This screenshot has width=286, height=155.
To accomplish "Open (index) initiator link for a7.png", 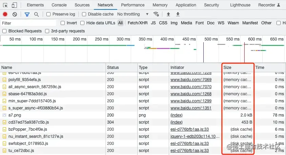I will pyautogui.click(x=177, y=115).
